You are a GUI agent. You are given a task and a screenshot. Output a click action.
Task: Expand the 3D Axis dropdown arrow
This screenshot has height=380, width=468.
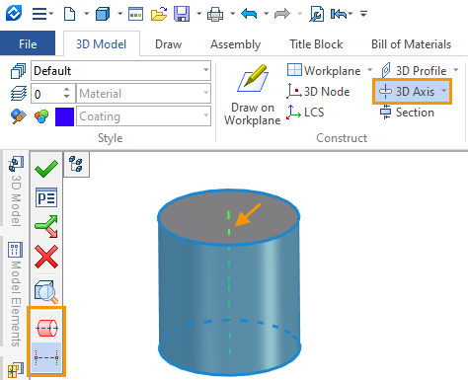coord(444,91)
